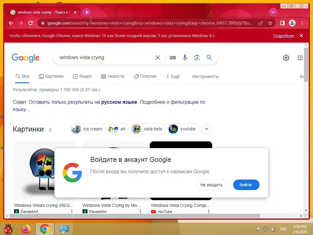Switch the ENG input language indicator
The image size is (313, 235).
(x=283, y=229)
